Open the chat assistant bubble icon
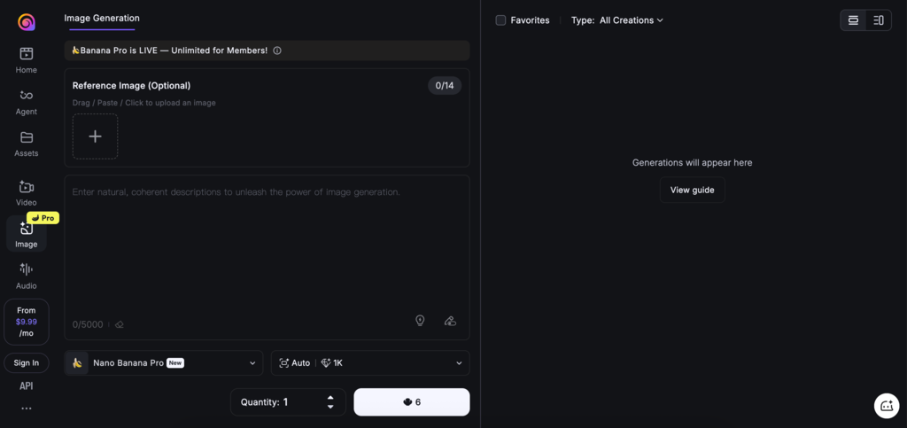Screen dimensions: 907x428 [x=886, y=406]
